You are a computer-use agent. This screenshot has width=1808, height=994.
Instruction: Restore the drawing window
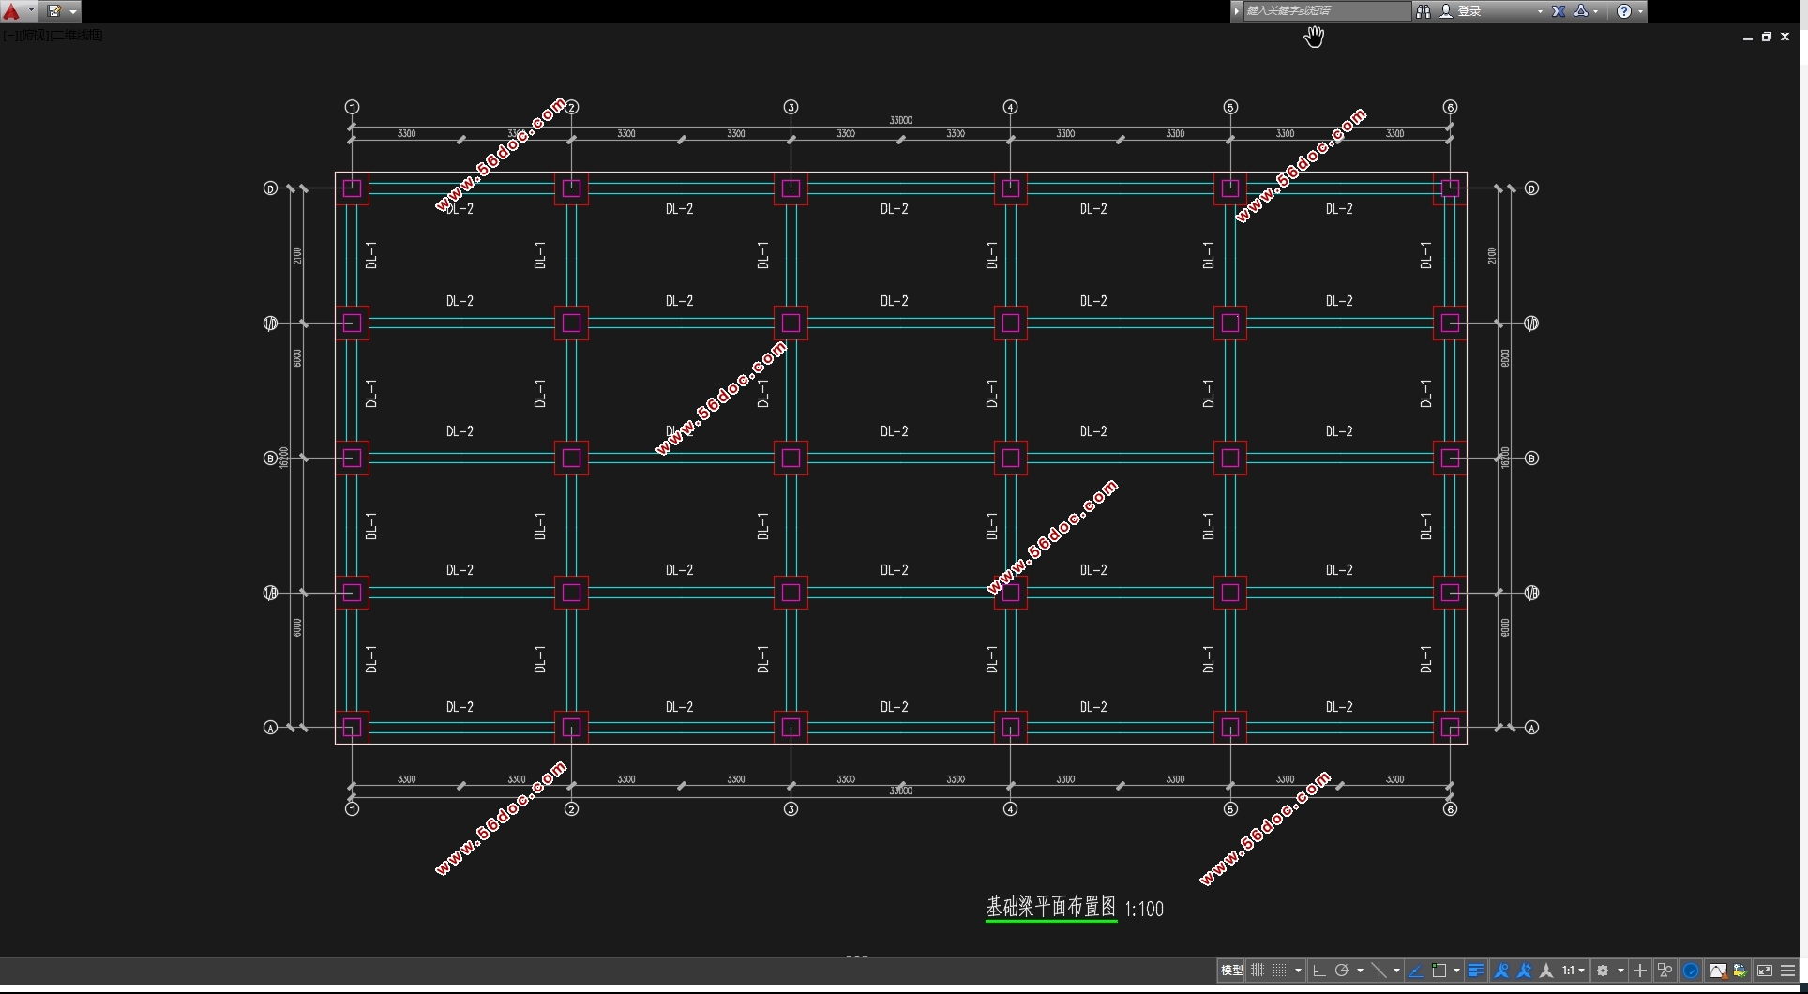(x=1766, y=37)
